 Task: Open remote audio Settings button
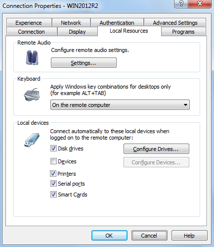pos(84,63)
